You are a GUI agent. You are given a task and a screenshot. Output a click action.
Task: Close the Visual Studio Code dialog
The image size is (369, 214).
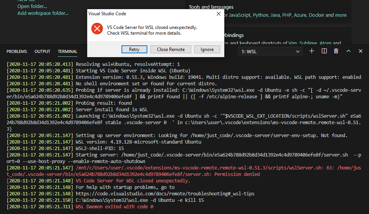coord(219,14)
